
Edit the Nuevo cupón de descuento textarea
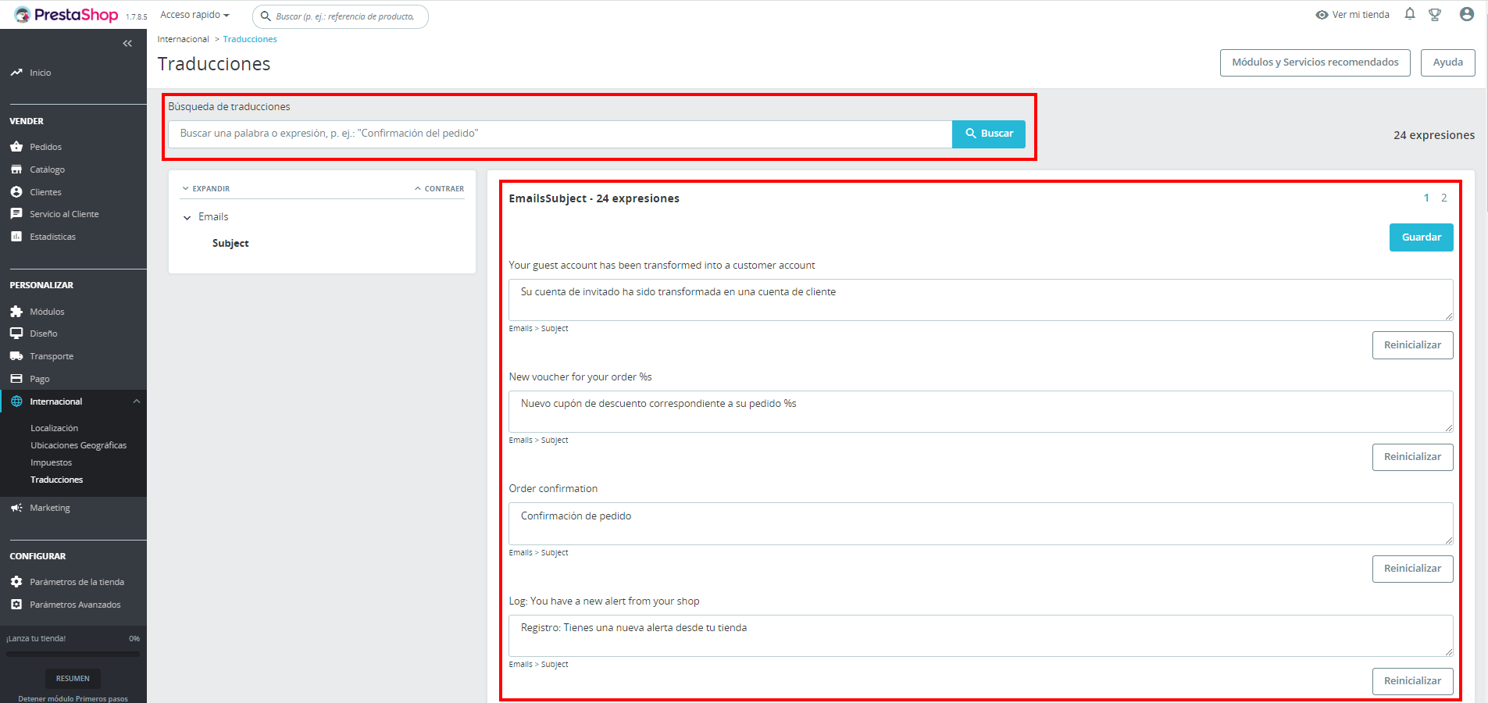981,412
